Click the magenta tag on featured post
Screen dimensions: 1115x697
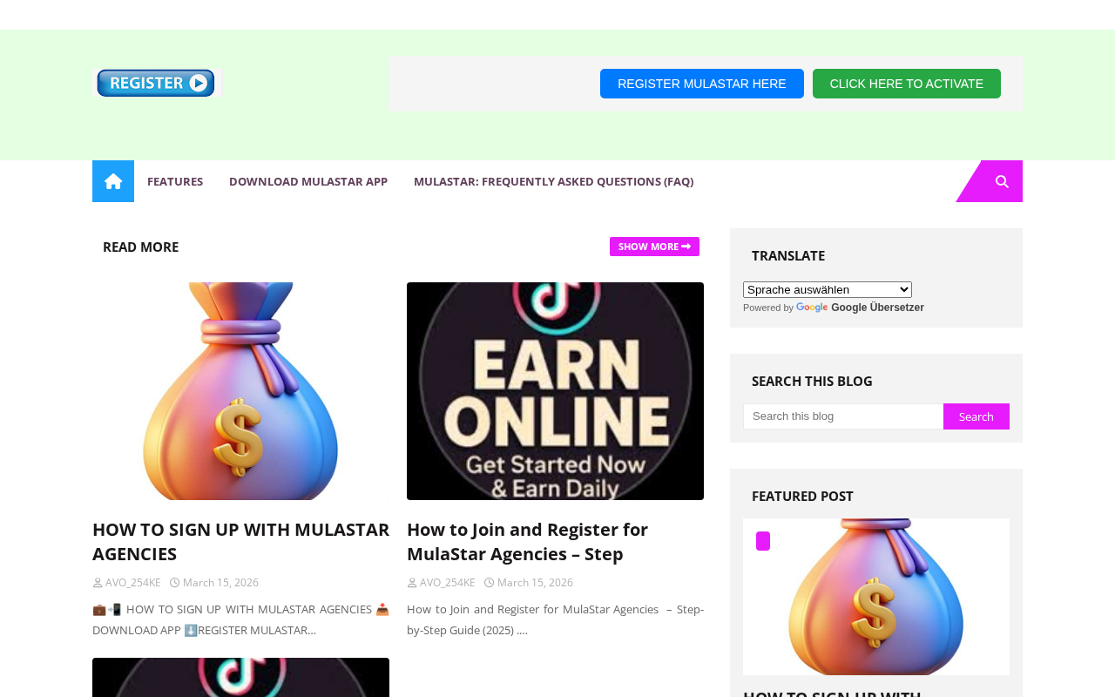click(763, 541)
